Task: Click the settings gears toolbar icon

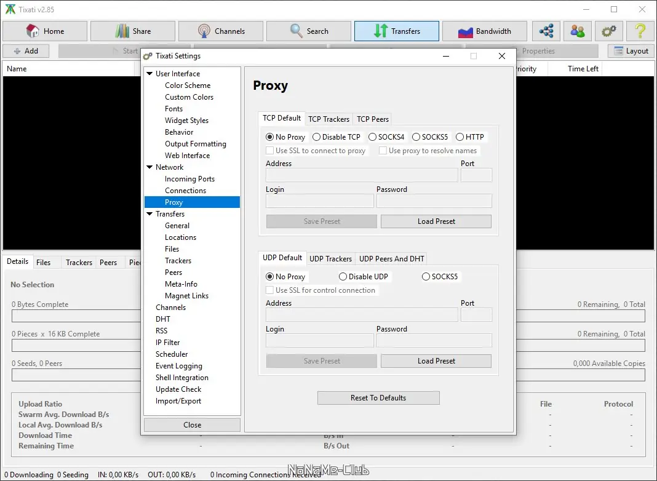Action: [609, 31]
